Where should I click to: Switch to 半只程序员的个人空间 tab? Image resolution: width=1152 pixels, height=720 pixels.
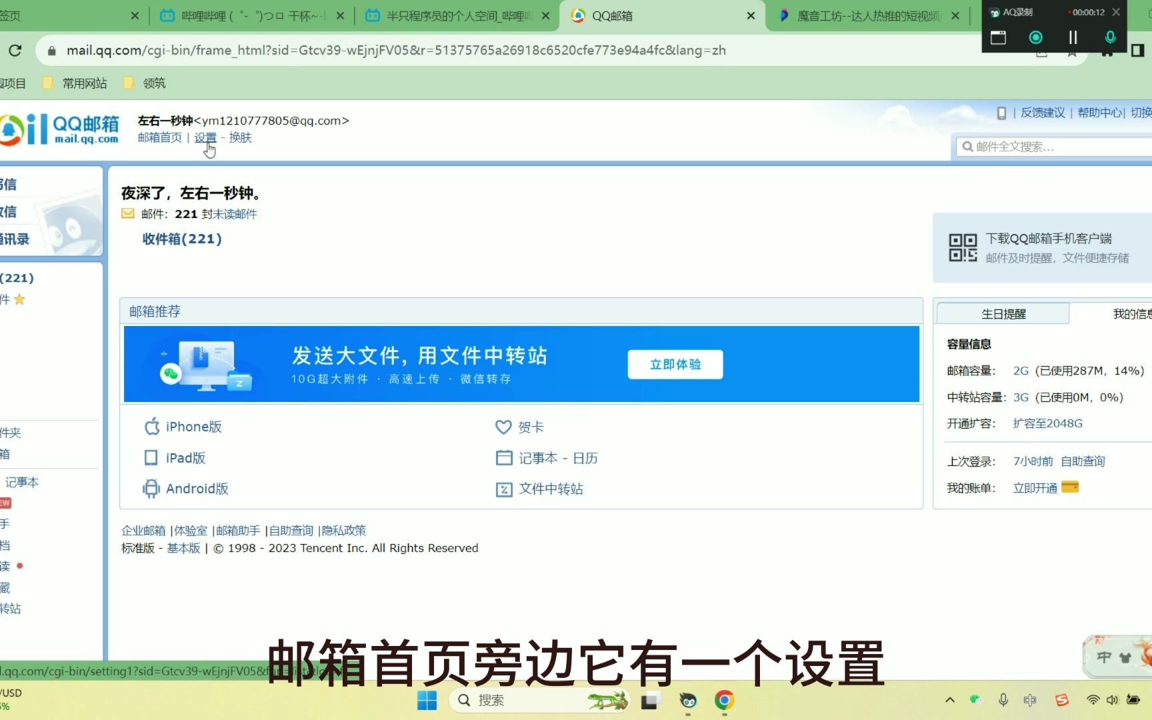click(x=458, y=15)
